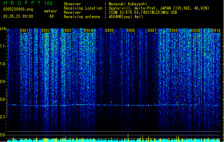Click the 0902 time marker
This screenshot has height=142, width=224.
click(x=46, y=31)
